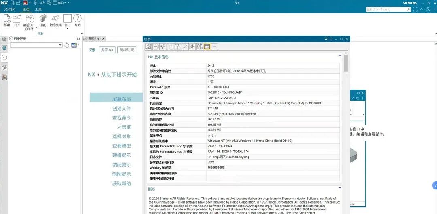Select the 发现中心 tab

pyautogui.click(x=94, y=39)
